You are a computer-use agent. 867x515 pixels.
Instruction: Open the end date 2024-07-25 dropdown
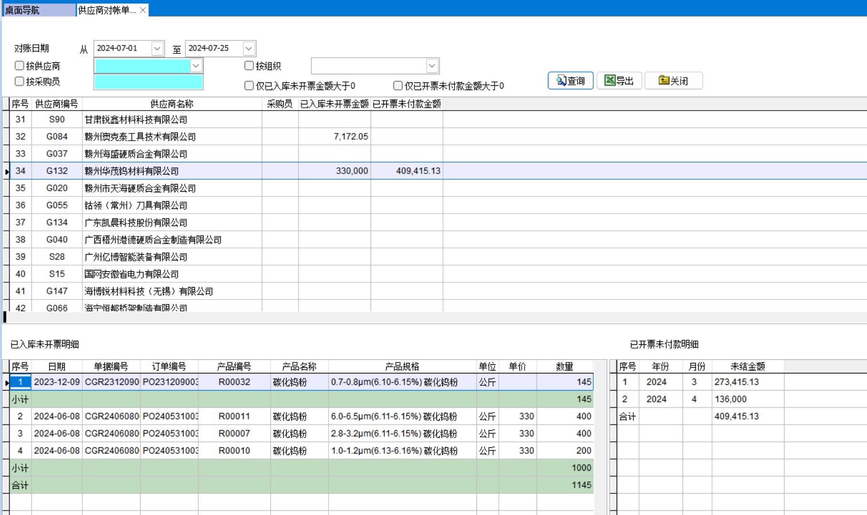(248, 49)
